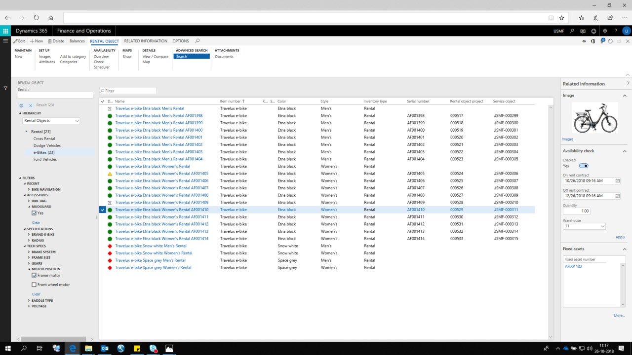Deselect the checked row AF001410 checkbox

click(103, 210)
